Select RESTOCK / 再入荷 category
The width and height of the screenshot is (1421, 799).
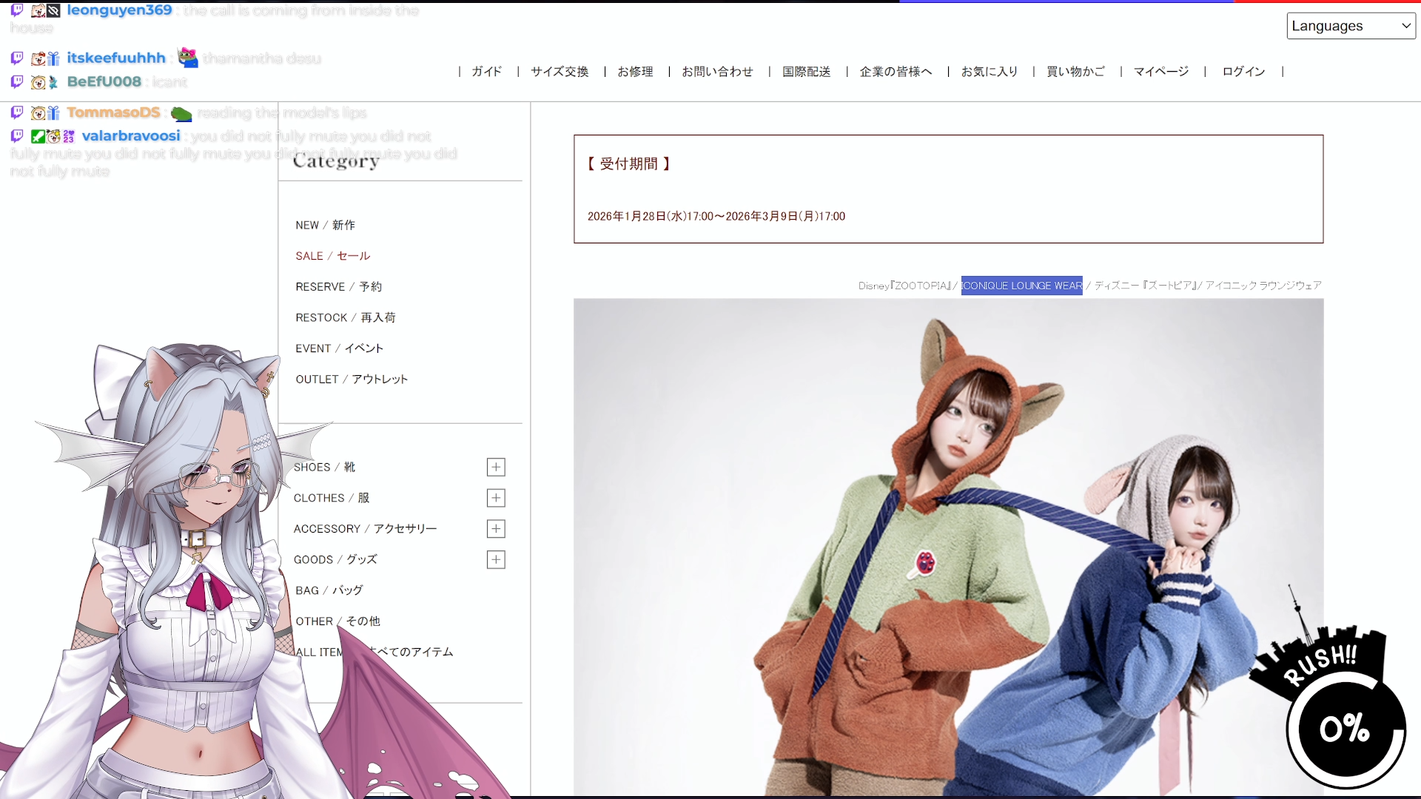pyautogui.click(x=345, y=317)
